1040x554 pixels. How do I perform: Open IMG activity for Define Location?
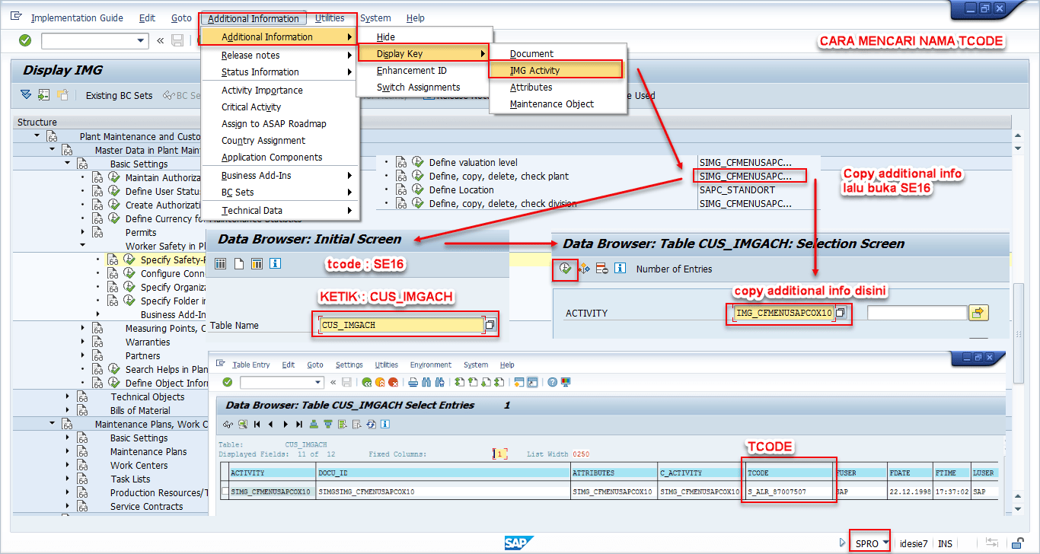pos(418,189)
